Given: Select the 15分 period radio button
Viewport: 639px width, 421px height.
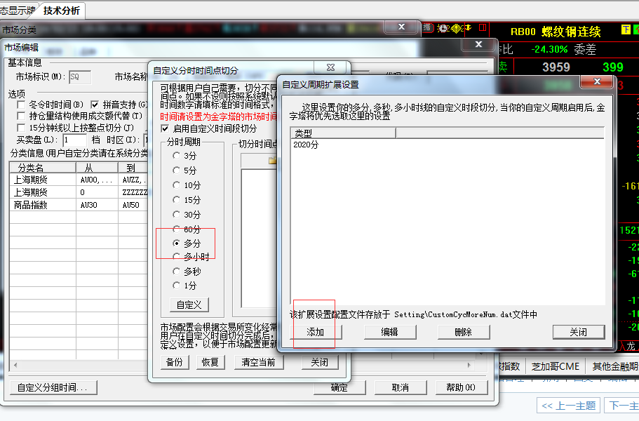Looking at the screenshot, I should (x=176, y=200).
